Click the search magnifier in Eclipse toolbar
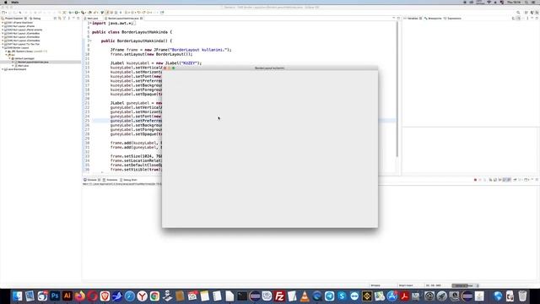Image resolution: width=540 pixels, height=304 pixels. [518, 13]
